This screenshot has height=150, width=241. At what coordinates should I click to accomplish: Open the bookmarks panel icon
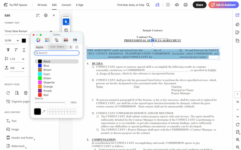tap(238, 32)
